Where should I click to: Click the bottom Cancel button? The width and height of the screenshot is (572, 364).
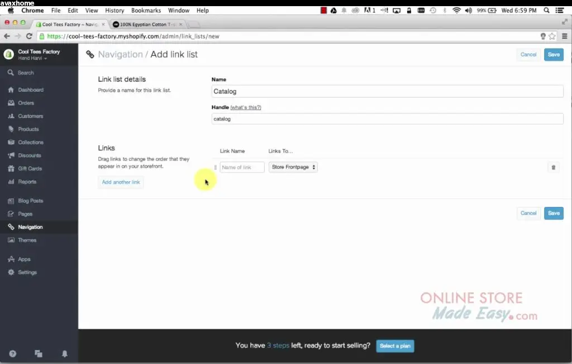pos(528,213)
